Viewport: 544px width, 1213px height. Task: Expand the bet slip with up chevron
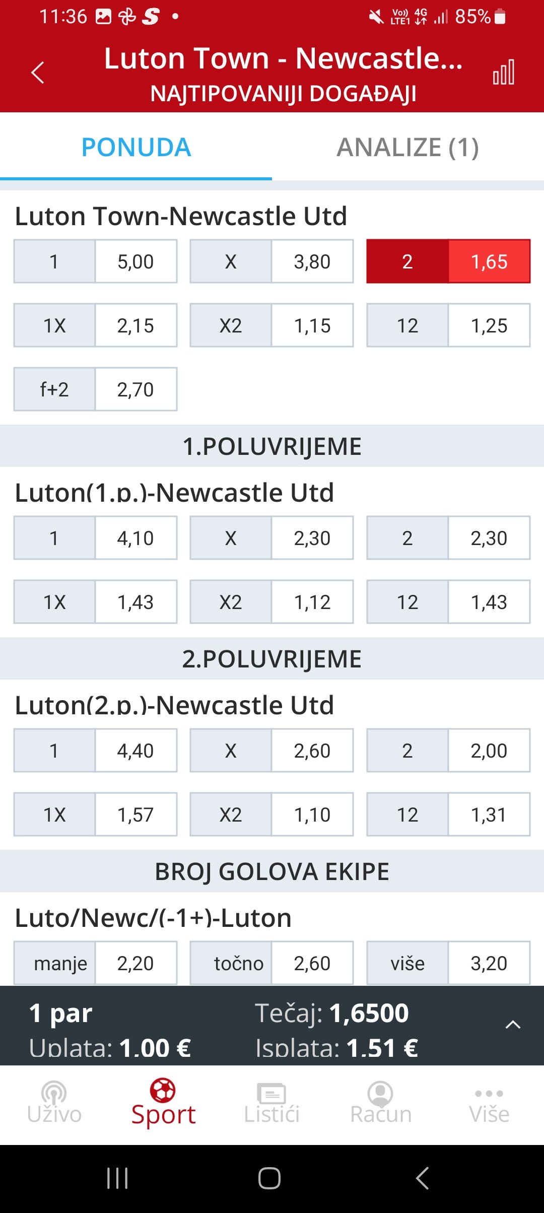pos(513,1025)
